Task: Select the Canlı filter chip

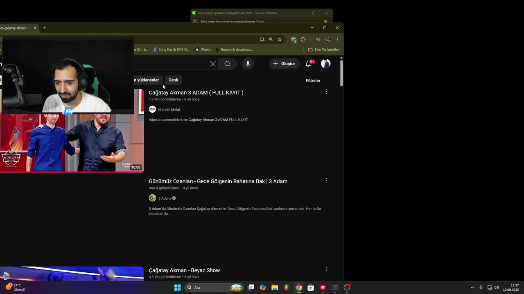Action: tap(173, 80)
